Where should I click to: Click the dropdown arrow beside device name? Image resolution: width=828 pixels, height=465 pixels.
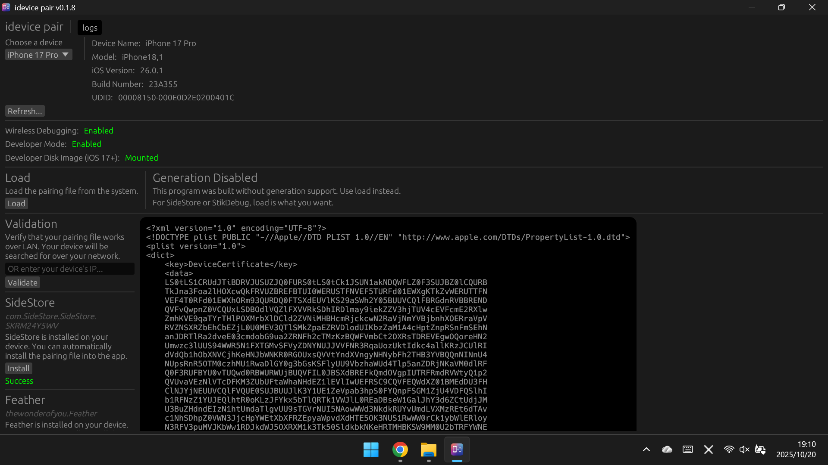66,55
